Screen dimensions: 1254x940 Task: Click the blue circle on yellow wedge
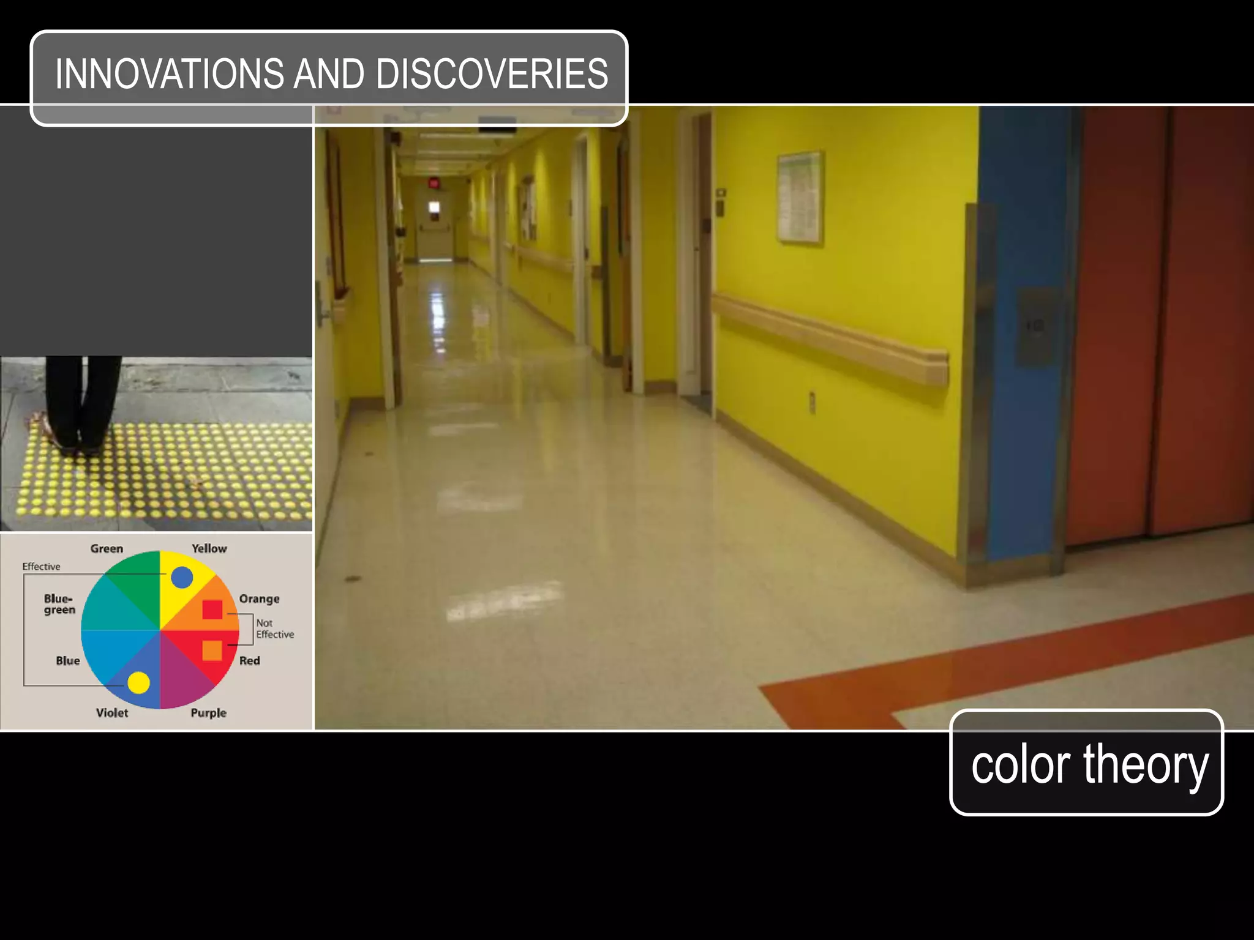point(182,577)
